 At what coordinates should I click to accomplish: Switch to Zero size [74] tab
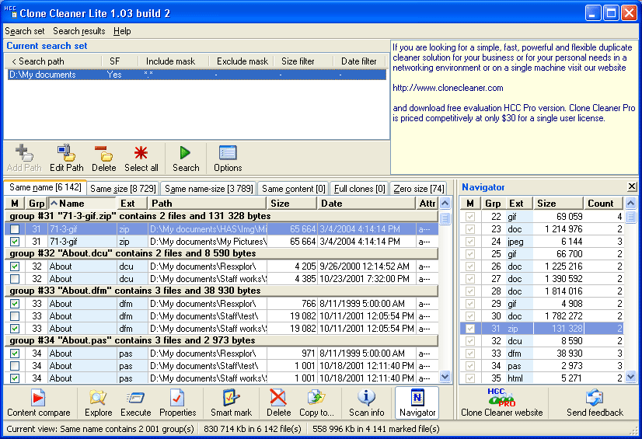(x=418, y=189)
